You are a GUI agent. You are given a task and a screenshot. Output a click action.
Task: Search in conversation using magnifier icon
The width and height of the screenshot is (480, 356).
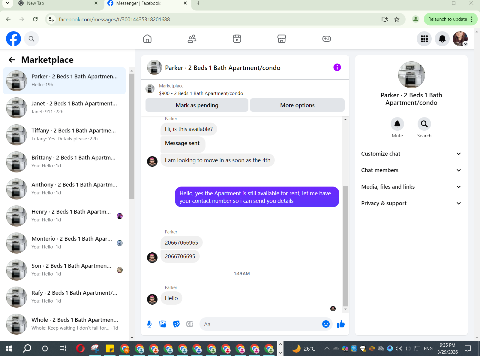point(424,124)
